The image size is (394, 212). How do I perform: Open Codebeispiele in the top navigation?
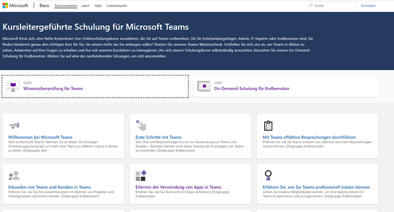coord(117,5)
